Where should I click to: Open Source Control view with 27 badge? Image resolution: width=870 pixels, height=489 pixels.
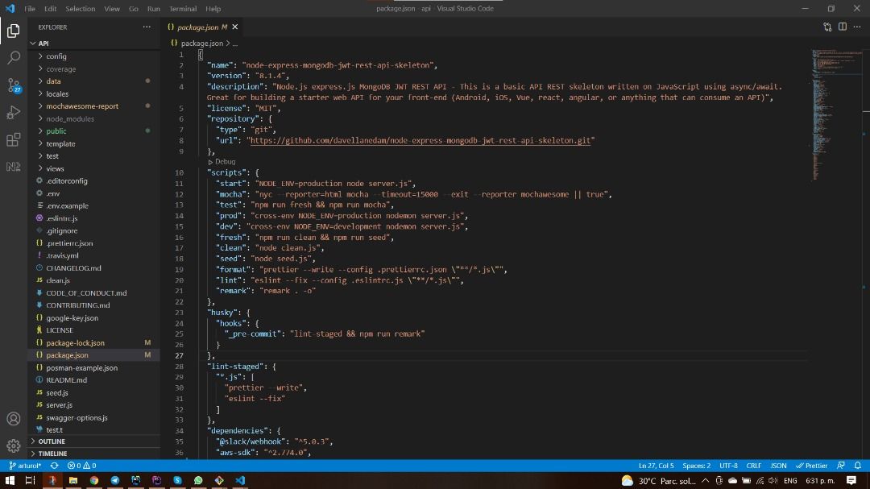pos(14,85)
